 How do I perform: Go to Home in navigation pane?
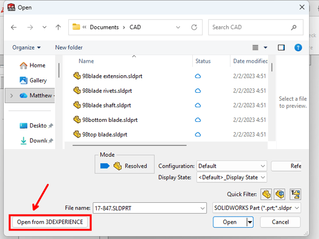point(32,65)
